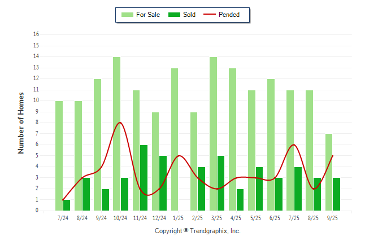This screenshot has height=245, width=365.
Task: Click the 4/25 Sold bar
Action: tap(240, 200)
